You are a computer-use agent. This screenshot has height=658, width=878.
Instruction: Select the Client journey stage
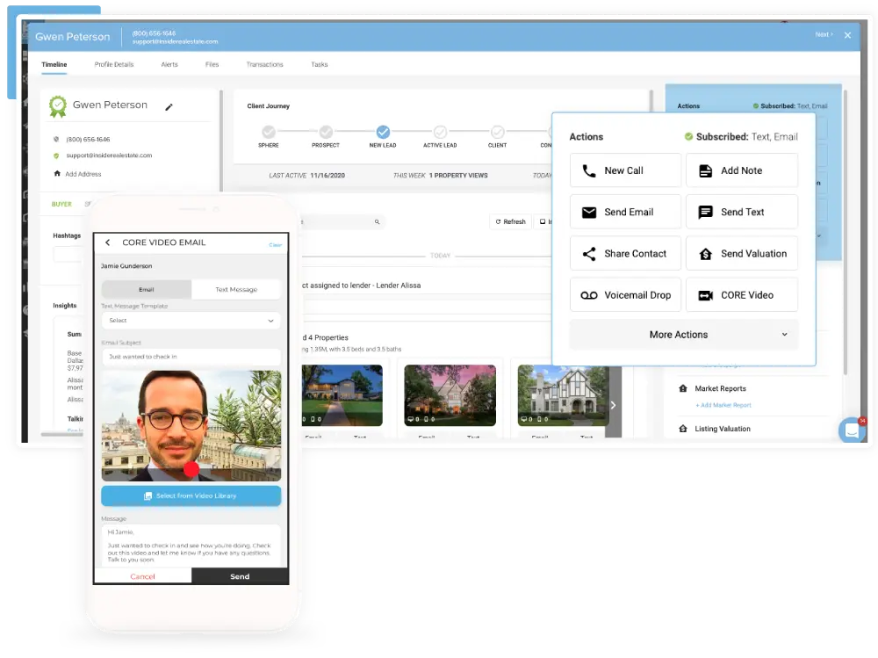[497, 132]
